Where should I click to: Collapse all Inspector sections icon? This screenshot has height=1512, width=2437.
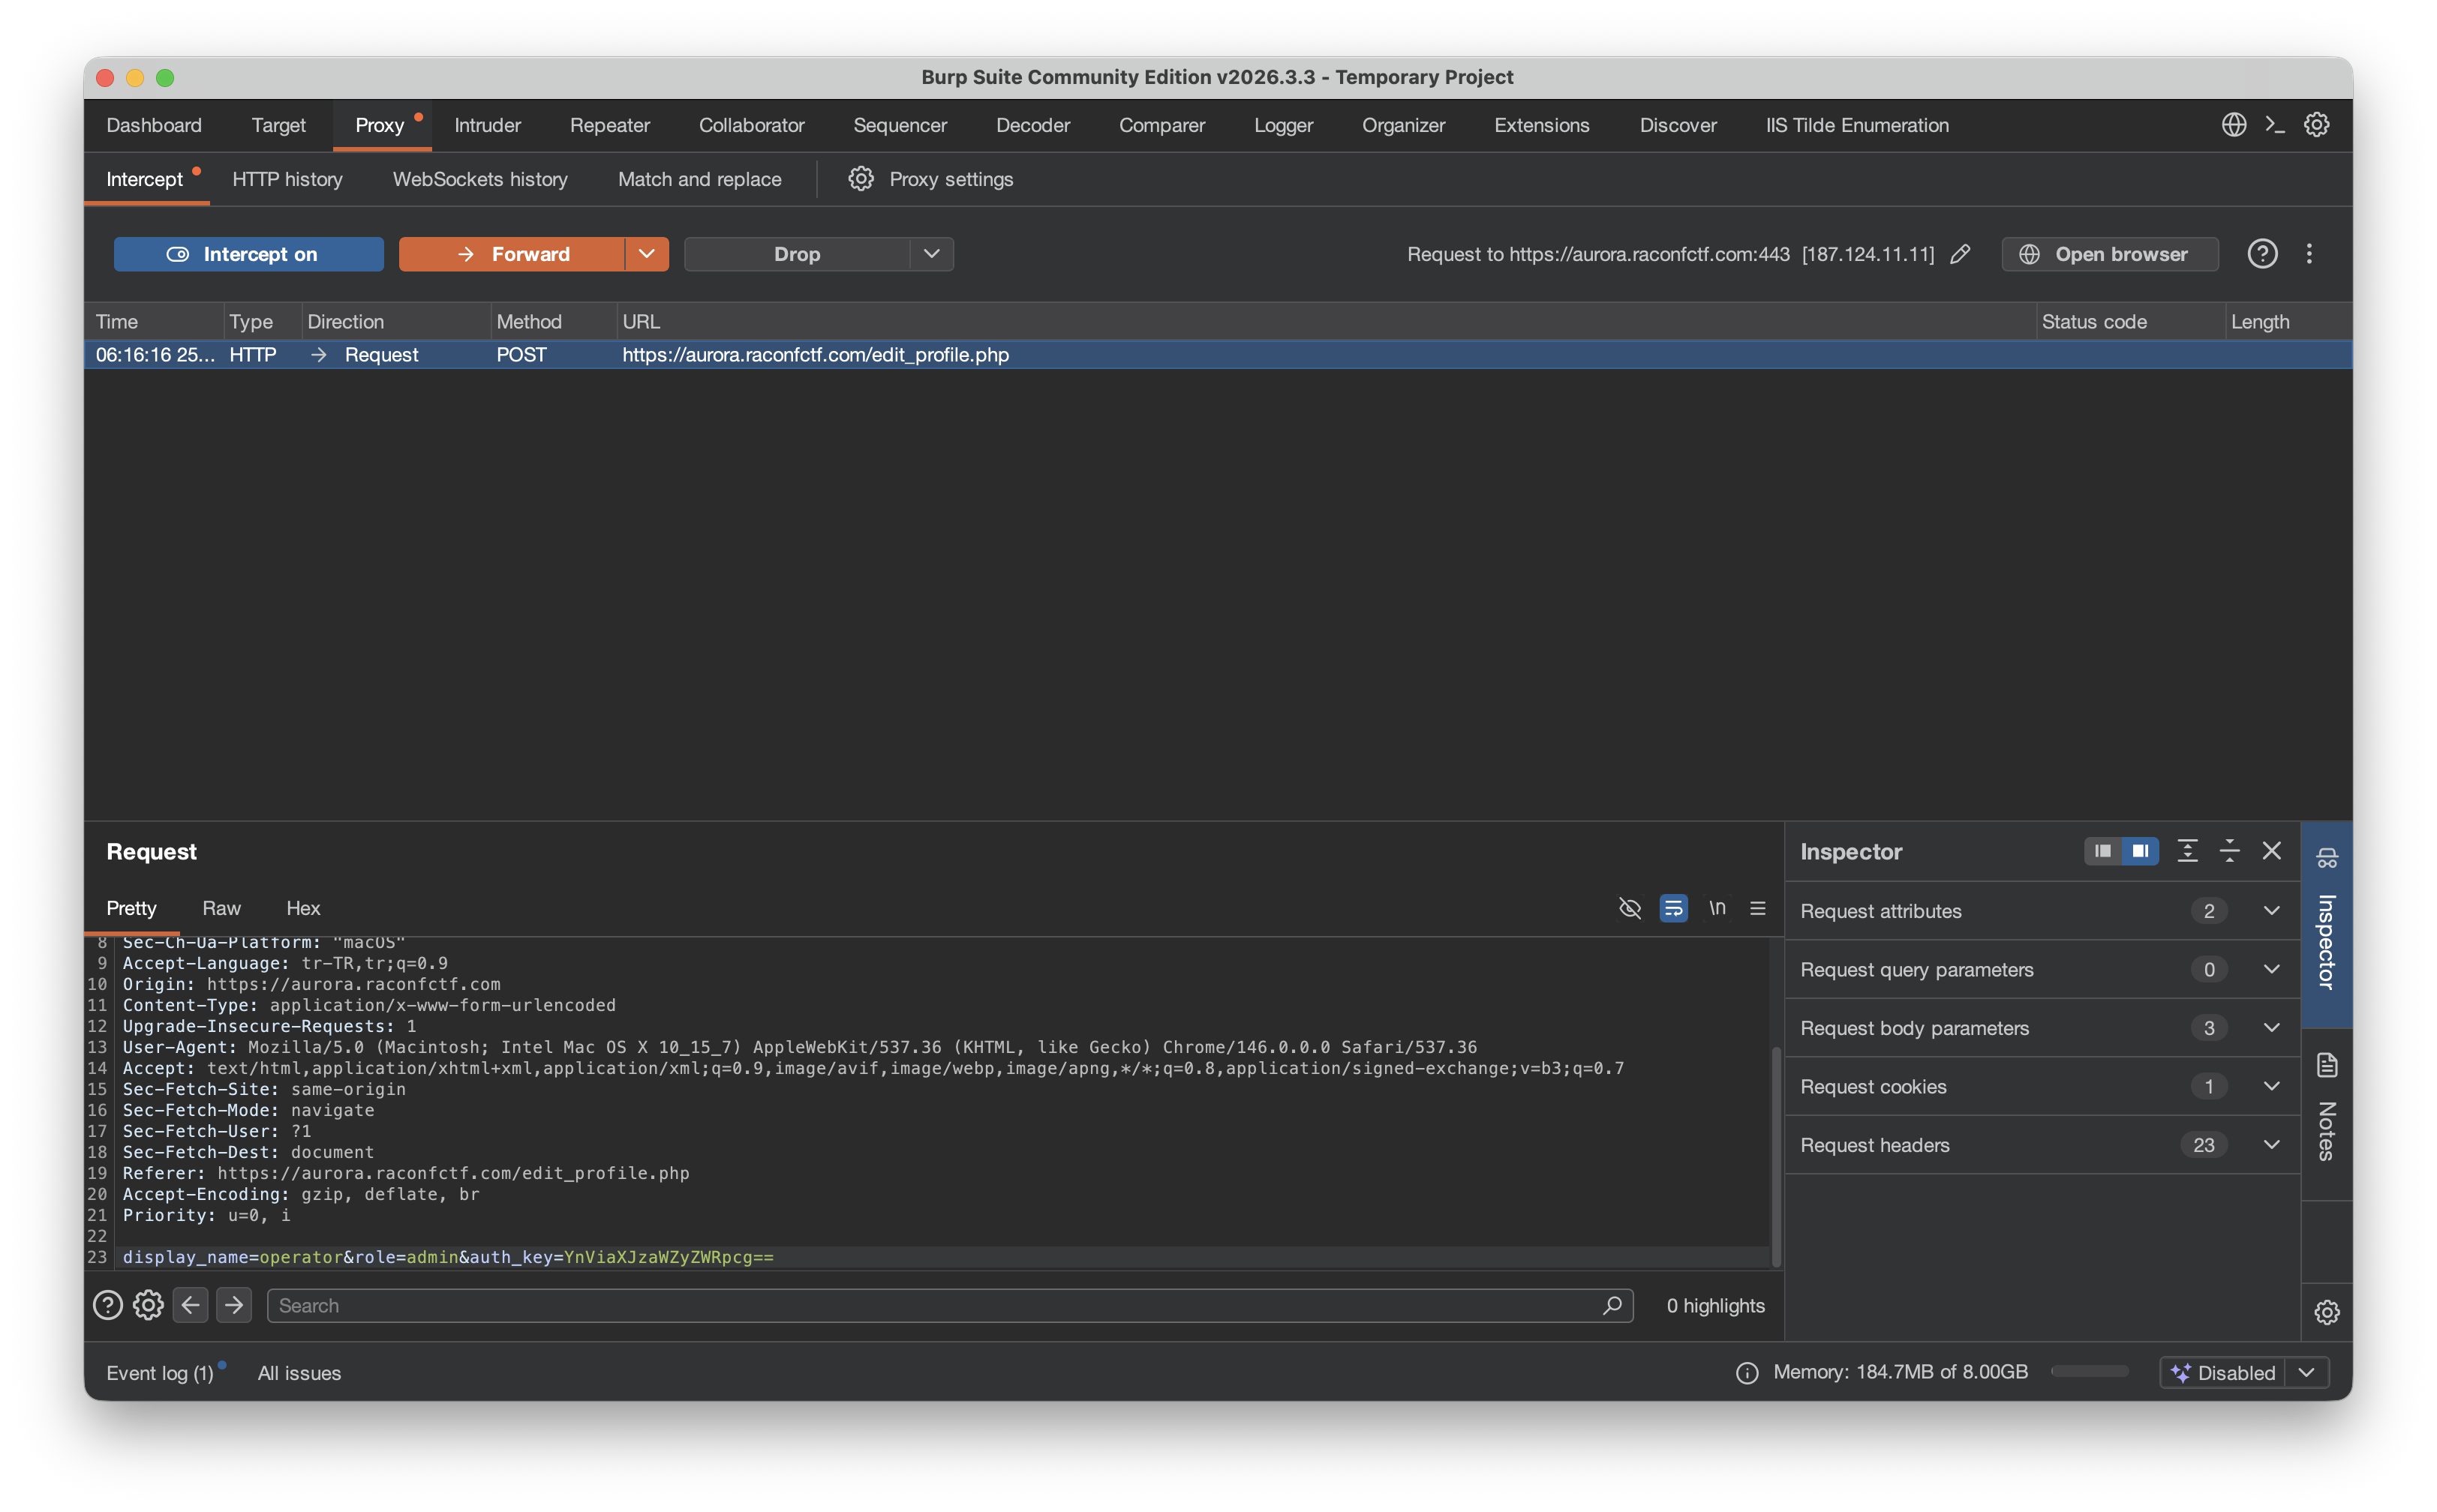2230,851
